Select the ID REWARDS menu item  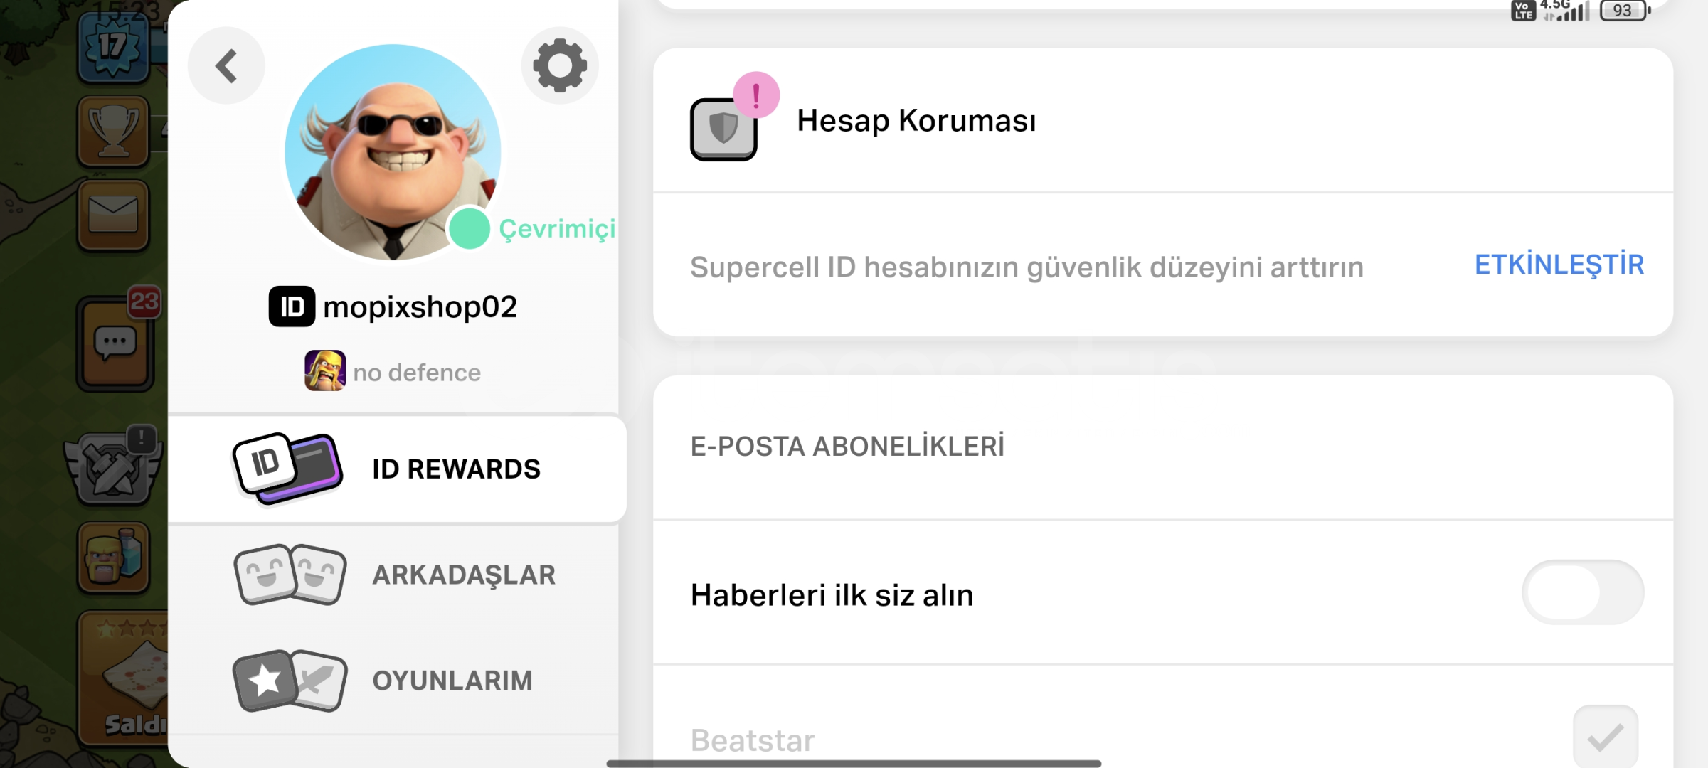(x=397, y=469)
